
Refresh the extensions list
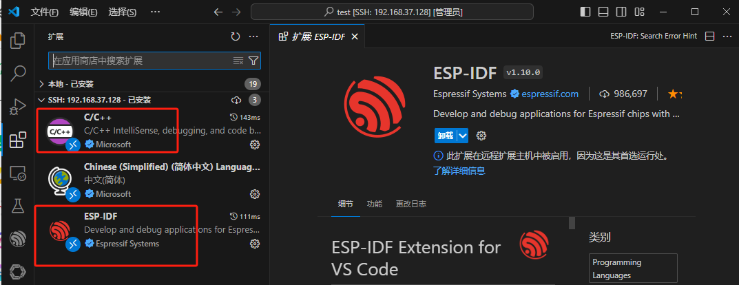[236, 36]
